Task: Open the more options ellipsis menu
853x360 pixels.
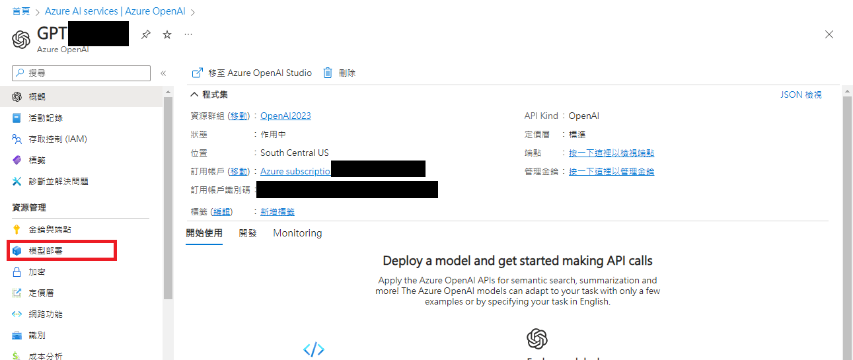Action: [x=188, y=34]
